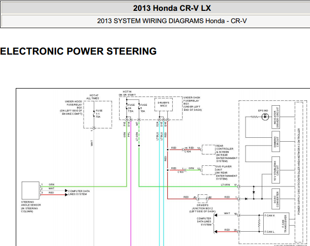310x246 pixels.
Task: Click the "GRN" label at sensor pin 1
Action: 51,184
